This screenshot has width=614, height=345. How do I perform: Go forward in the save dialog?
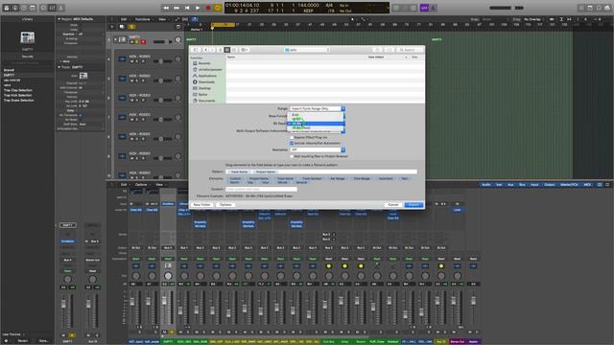212,50
